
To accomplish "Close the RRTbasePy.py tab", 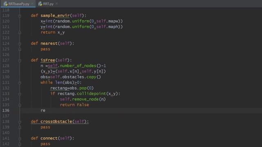I will 32,4.
